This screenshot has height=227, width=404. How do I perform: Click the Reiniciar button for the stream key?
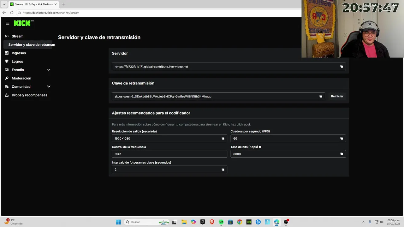click(x=337, y=96)
